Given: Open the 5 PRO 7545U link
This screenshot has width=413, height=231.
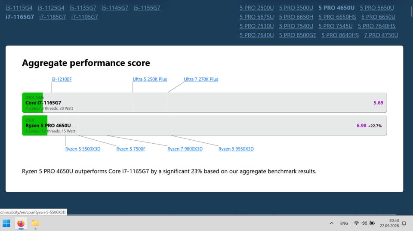Looking at the screenshot, I should (x=335, y=26).
